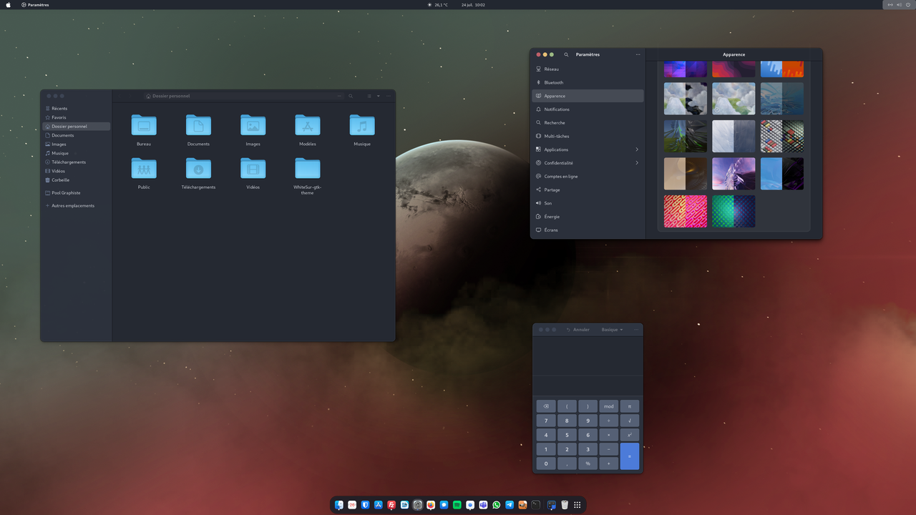This screenshot has height=515, width=916.
Task: Open FileZilla from the dock
Action: 391,505
